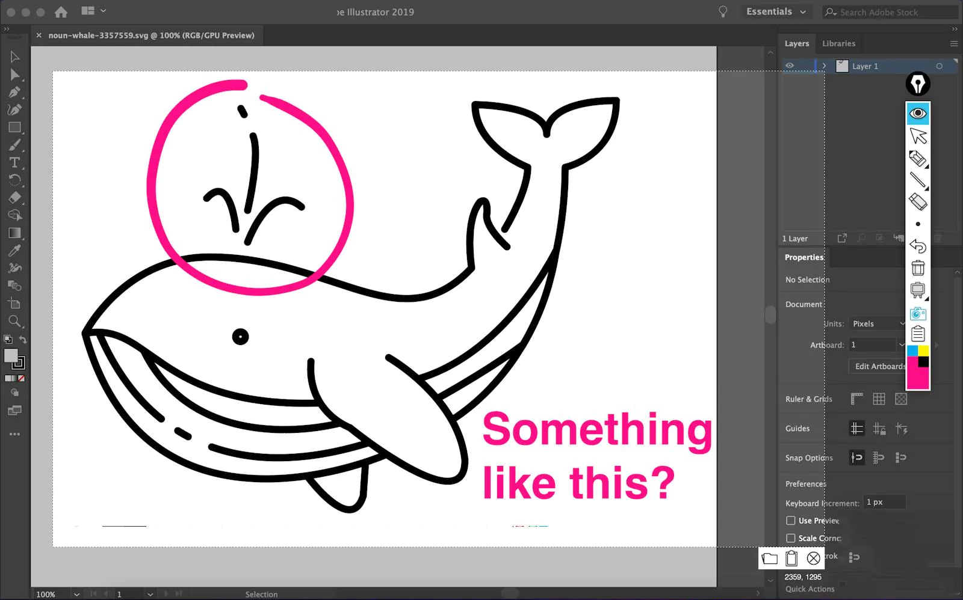Click the Home icon in top bar
Screen dimensions: 963x600
(x=61, y=12)
